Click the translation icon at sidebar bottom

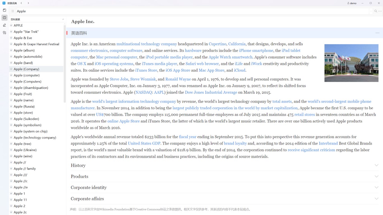click(4, 32)
